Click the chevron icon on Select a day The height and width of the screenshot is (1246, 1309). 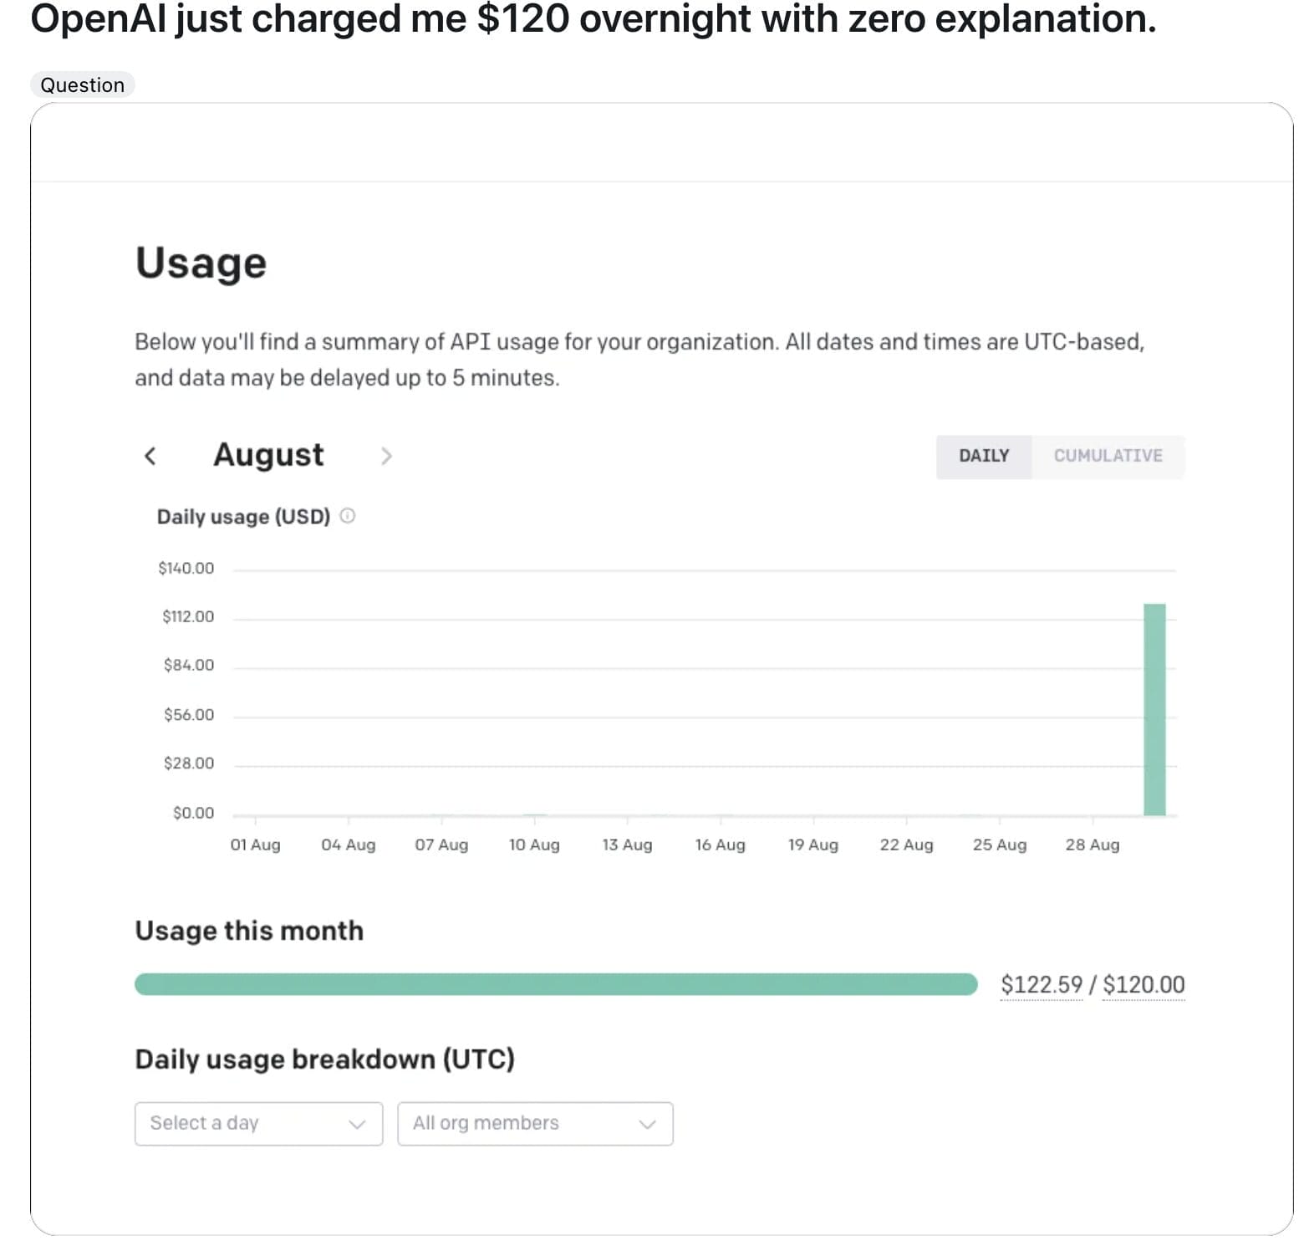pos(359,1124)
